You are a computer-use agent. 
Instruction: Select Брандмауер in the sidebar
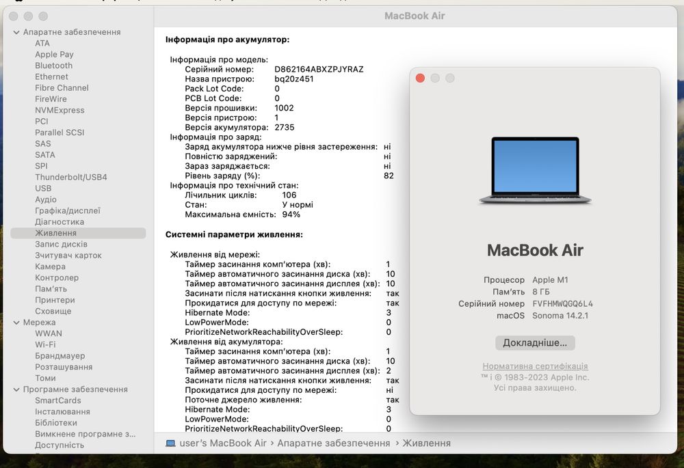tap(60, 356)
